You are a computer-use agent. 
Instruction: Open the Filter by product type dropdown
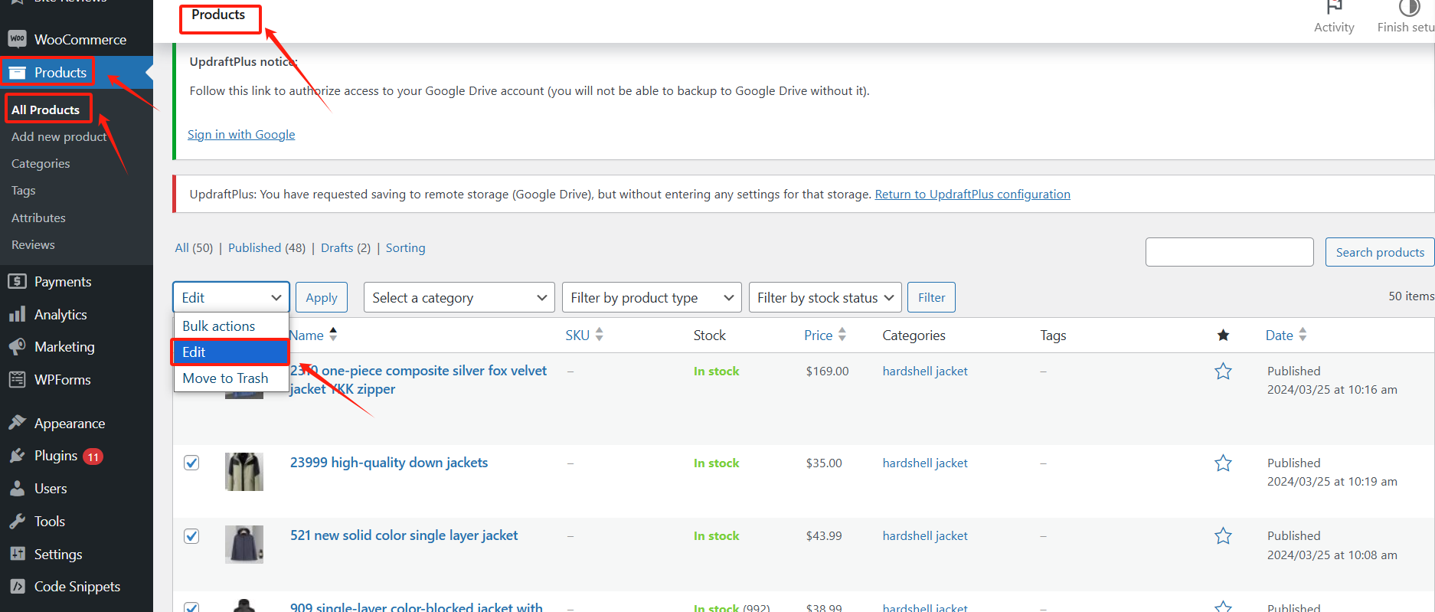click(x=651, y=298)
